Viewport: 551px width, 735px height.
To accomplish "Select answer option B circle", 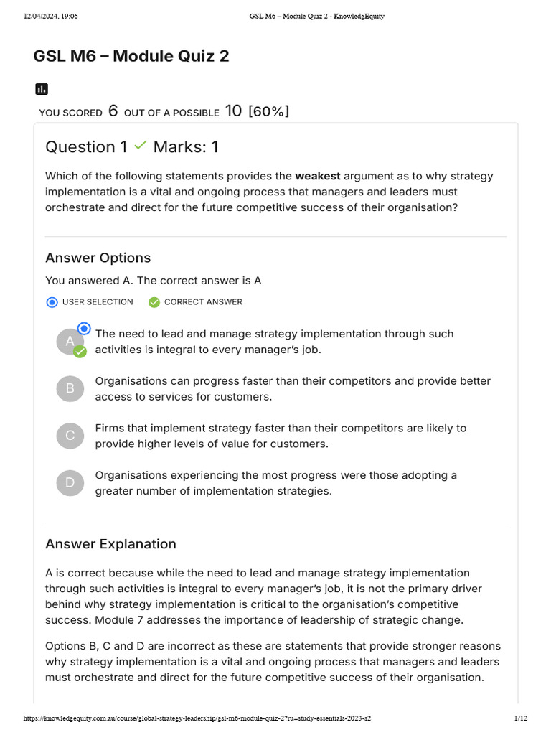I will (x=70, y=388).
